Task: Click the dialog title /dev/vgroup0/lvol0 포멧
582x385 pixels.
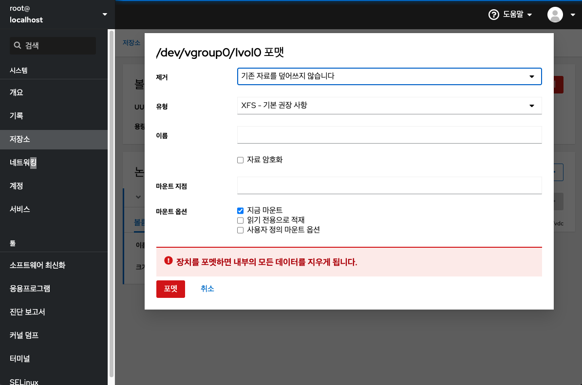Action: (220, 52)
